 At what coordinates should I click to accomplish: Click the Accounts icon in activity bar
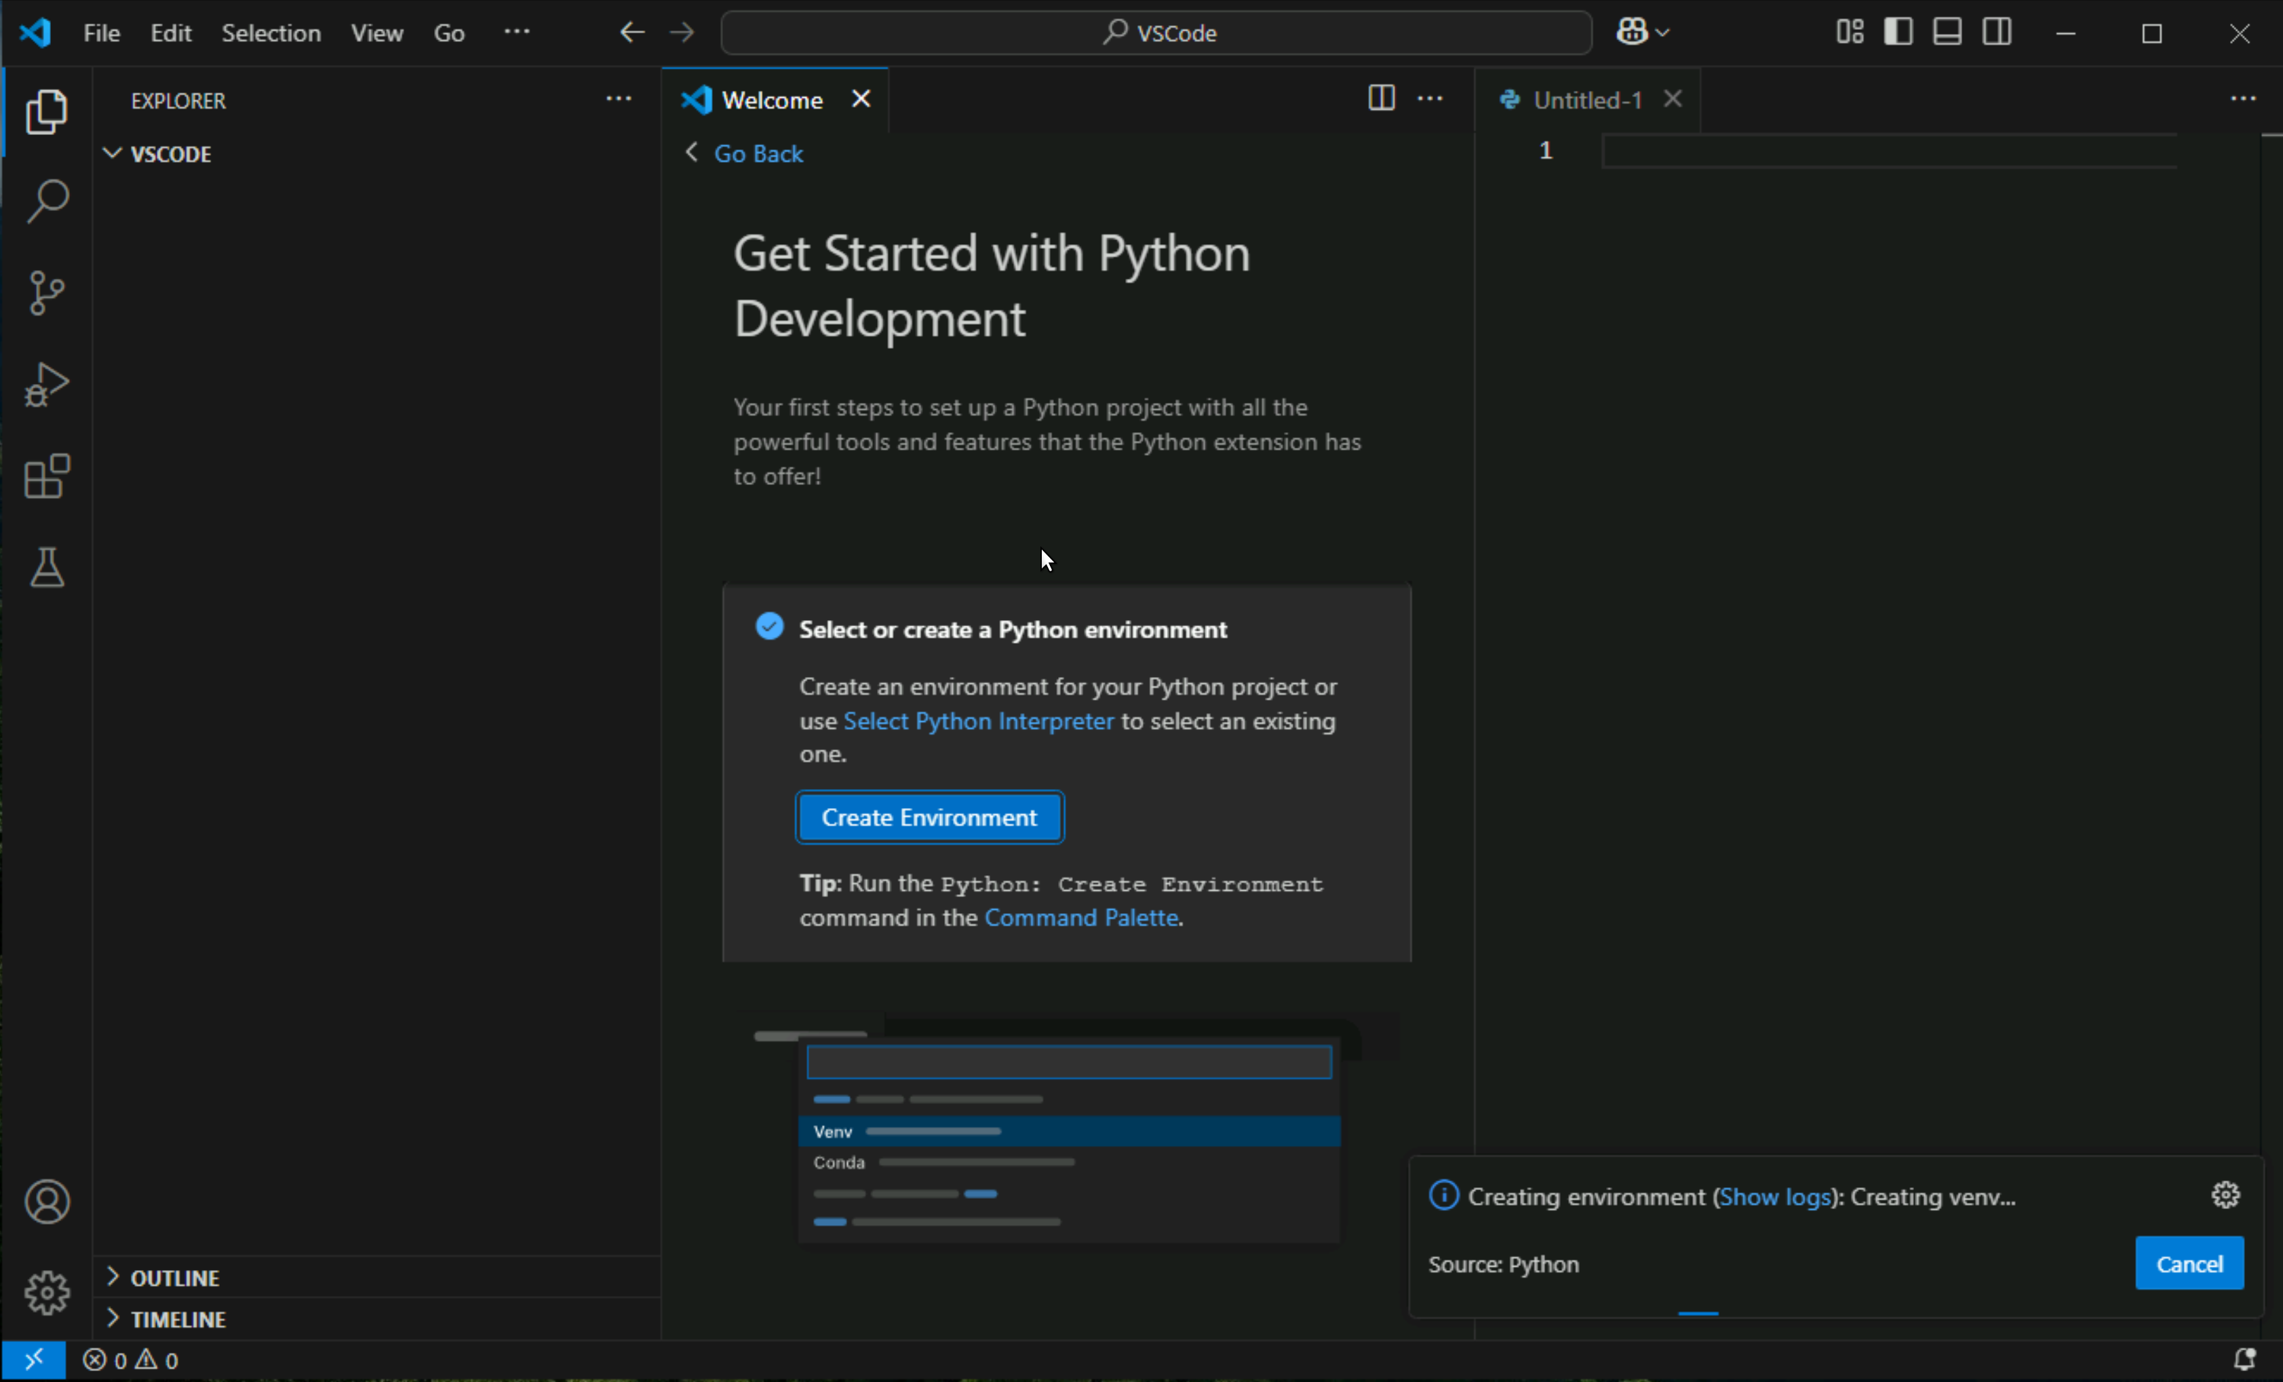pos(47,1202)
